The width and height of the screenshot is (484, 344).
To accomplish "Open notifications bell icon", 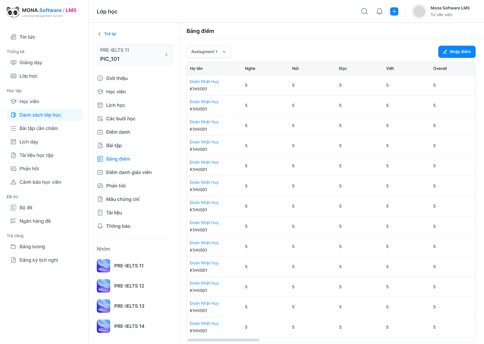I will tap(379, 11).
